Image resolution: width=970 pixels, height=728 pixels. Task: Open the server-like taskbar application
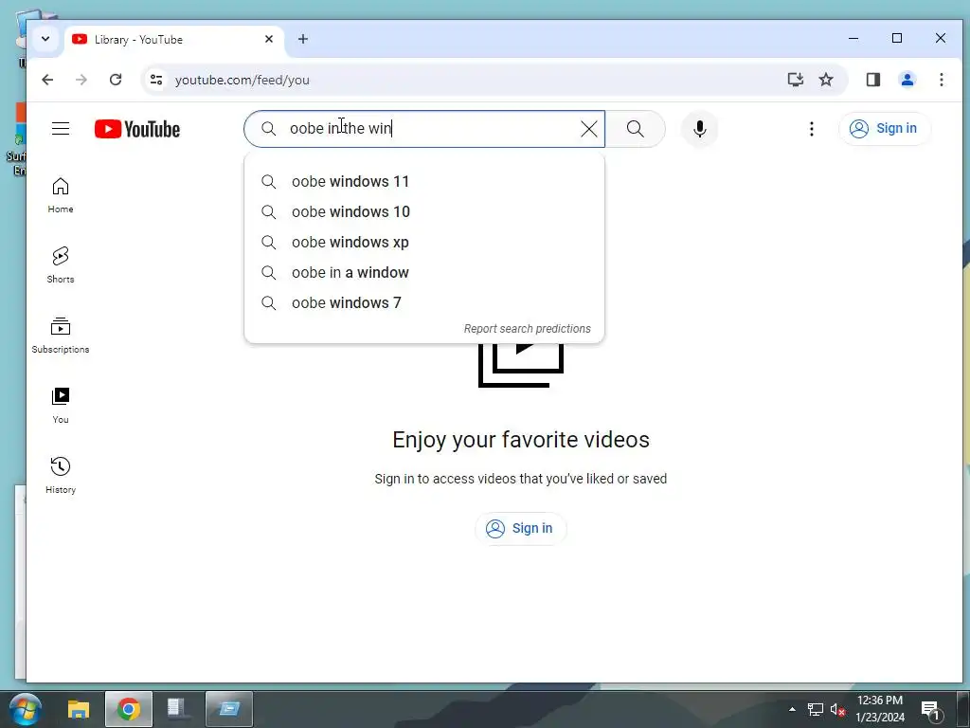click(x=177, y=709)
